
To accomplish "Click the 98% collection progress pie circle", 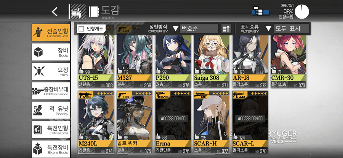I will pyautogui.click(x=302, y=12).
